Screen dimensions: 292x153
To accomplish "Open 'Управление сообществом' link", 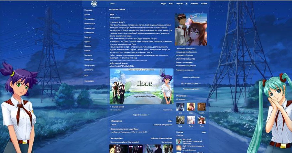I will coord(186,52).
